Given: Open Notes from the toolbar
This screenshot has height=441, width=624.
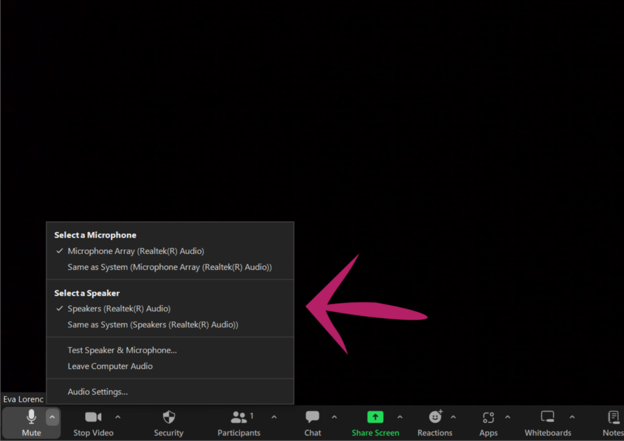Looking at the screenshot, I should [613, 423].
